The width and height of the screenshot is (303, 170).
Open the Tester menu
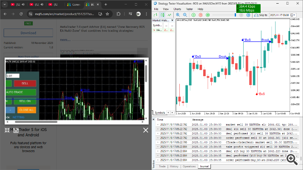click(x=189, y=9)
